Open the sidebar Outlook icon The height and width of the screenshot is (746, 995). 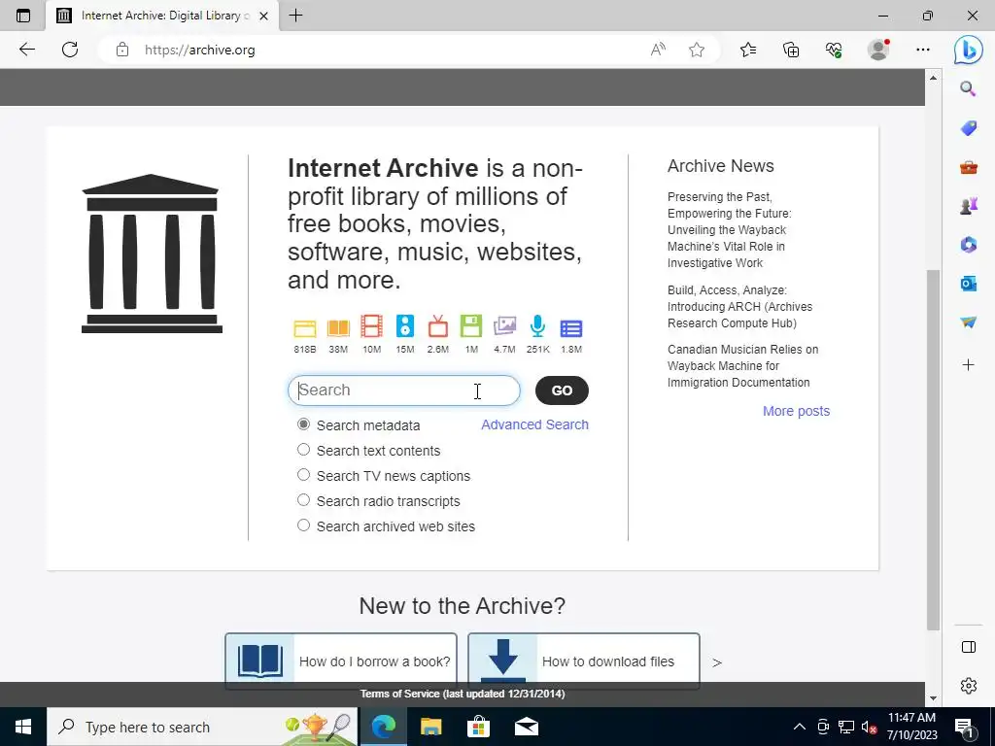[969, 284]
